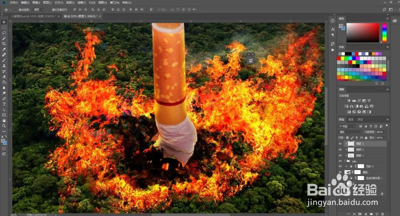
Task: Hide layer 图层 3
Action: [340, 144]
